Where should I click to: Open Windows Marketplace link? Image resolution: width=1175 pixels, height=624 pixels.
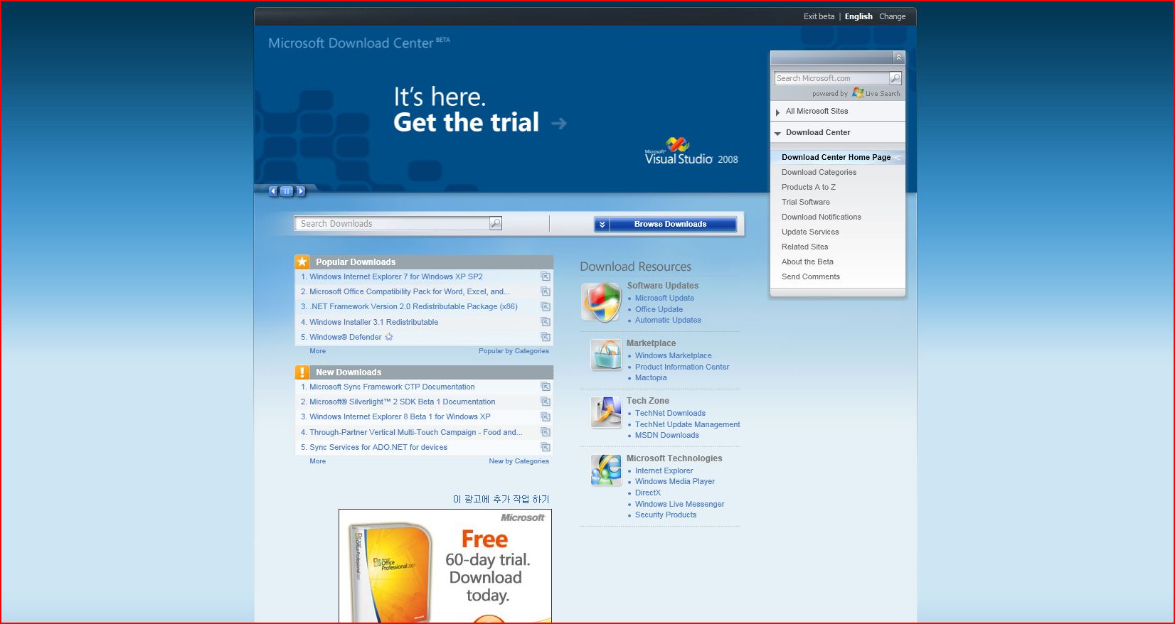pyautogui.click(x=673, y=355)
